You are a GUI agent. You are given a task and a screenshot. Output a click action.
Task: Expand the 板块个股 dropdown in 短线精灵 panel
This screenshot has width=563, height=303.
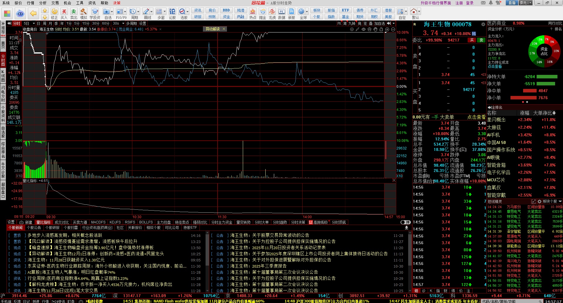(x=560, y=202)
